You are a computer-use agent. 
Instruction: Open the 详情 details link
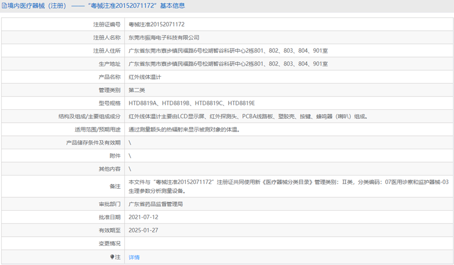coord(134,257)
